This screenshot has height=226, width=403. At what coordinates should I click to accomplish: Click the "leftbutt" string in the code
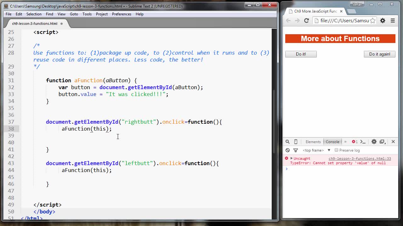click(137, 163)
